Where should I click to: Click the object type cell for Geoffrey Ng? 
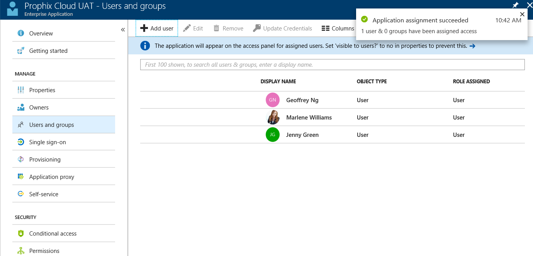[363, 100]
